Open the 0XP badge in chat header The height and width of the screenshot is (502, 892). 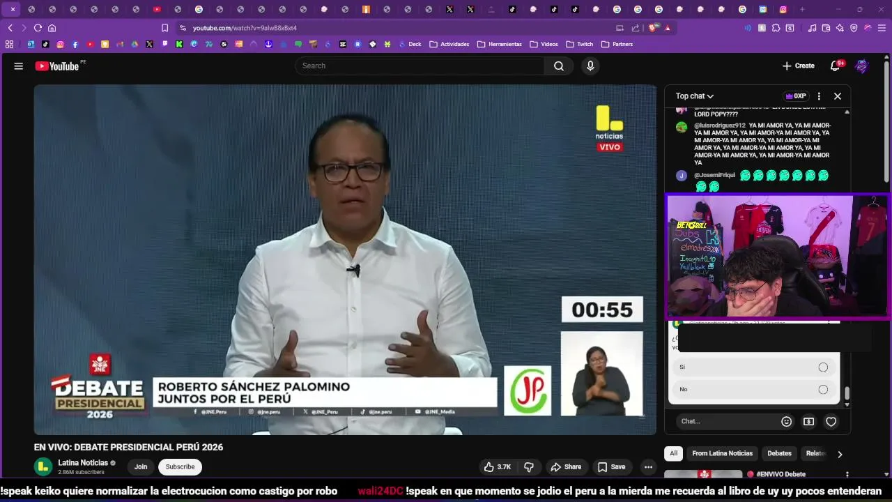pos(795,96)
